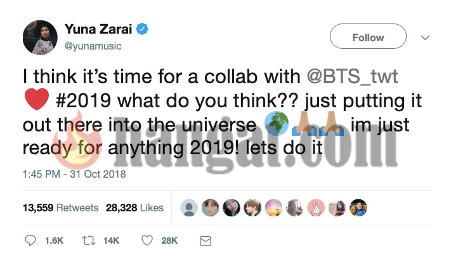View the 13,559 Retweets list
The height and width of the screenshot is (264, 458).
coord(61,208)
